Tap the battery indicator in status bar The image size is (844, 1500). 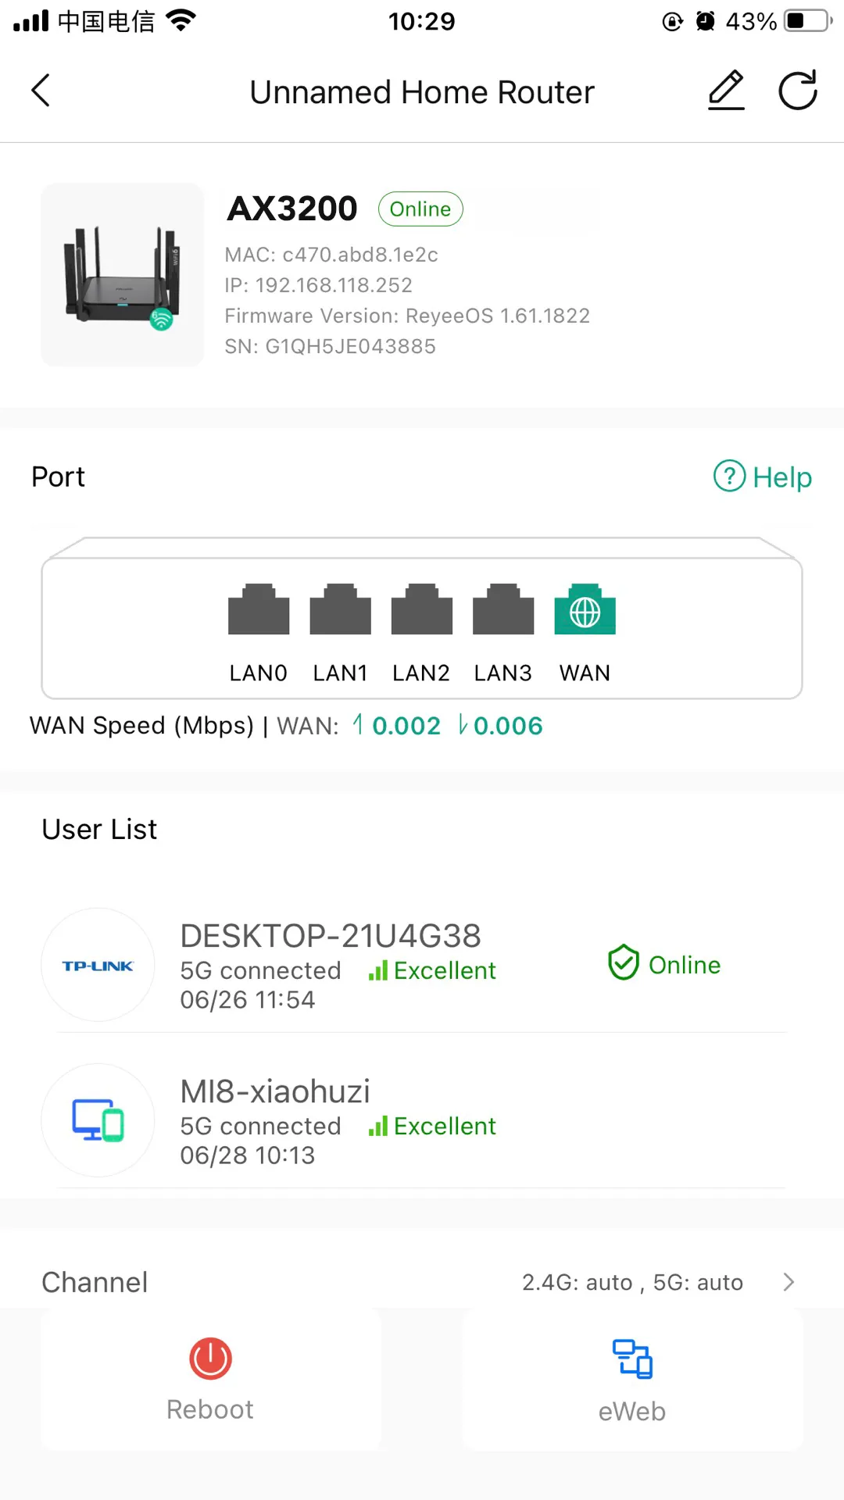click(809, 20)
